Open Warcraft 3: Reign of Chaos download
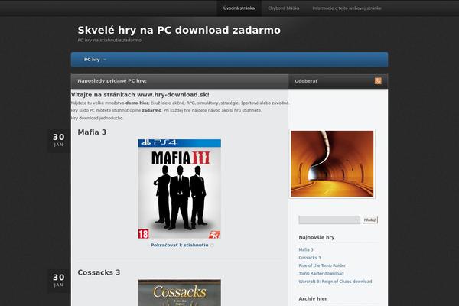 (335, 282)
